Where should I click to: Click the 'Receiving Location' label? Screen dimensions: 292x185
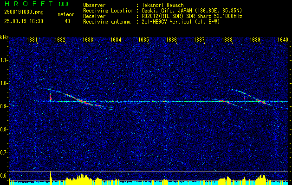click(x=108, y=11)
